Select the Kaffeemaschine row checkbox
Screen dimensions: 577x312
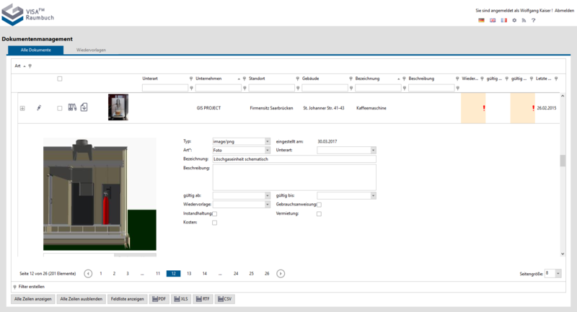pyautogui.click(x=60, y=108)
